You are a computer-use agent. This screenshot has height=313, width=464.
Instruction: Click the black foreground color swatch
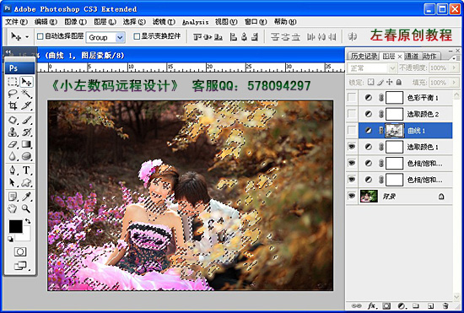[x=15, y=227]
